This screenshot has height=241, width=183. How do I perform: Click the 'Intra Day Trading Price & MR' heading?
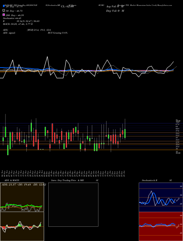pyautogui.click(x=67, y=180)
